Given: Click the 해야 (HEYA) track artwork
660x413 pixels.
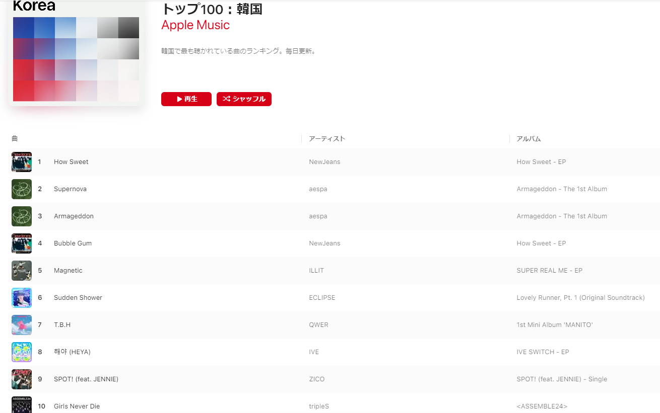Looking at the screenshot, I should tap(22, 352).
